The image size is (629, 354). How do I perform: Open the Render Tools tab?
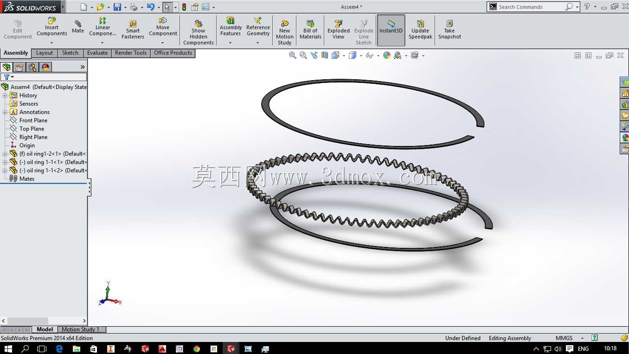(131, 53)
